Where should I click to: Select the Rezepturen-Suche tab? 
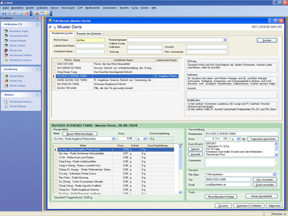tap(62, 33)
